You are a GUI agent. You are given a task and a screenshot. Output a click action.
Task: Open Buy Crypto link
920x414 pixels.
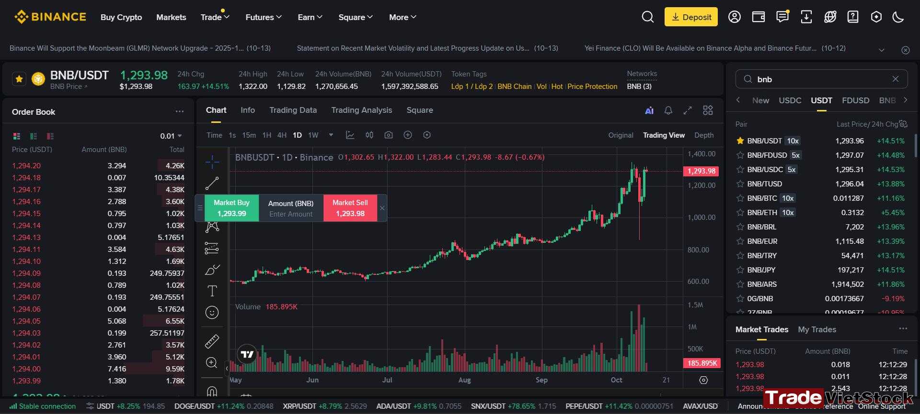click(121, 17)
